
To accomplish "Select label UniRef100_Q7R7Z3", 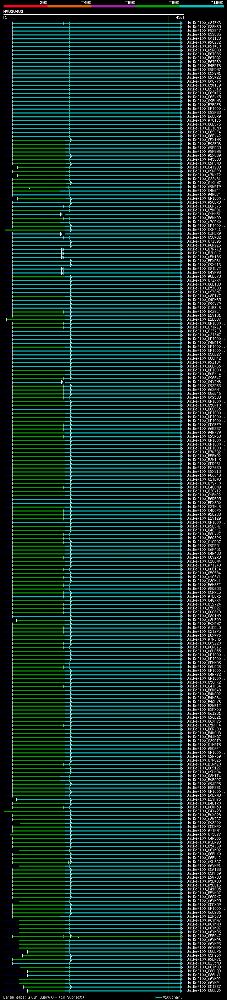I will pos(204,249).
